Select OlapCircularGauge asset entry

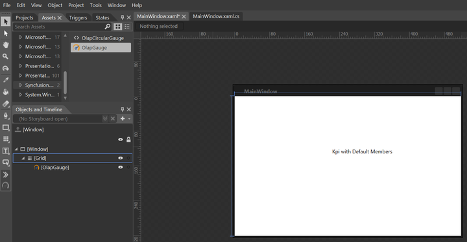click(101, 38)
